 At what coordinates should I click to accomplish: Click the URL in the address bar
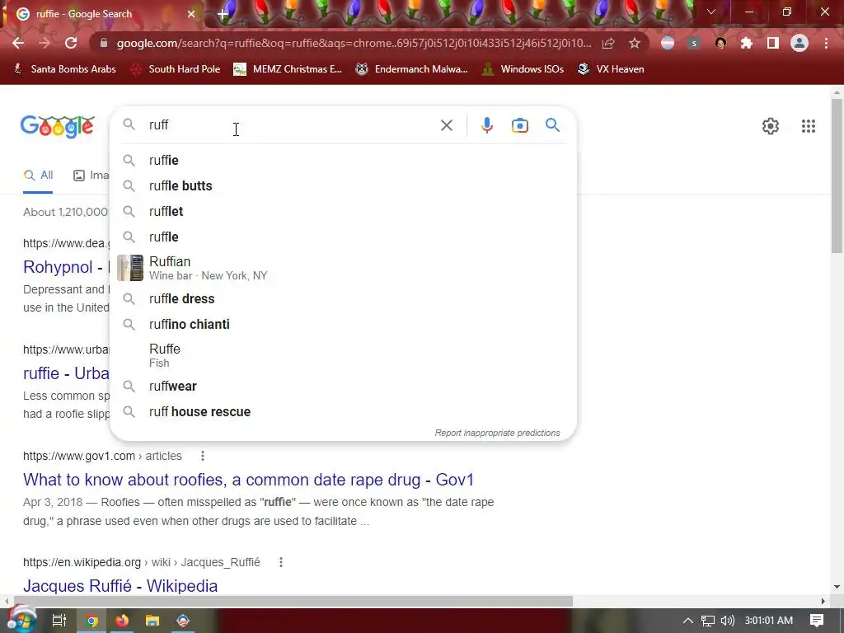[354, 43]
